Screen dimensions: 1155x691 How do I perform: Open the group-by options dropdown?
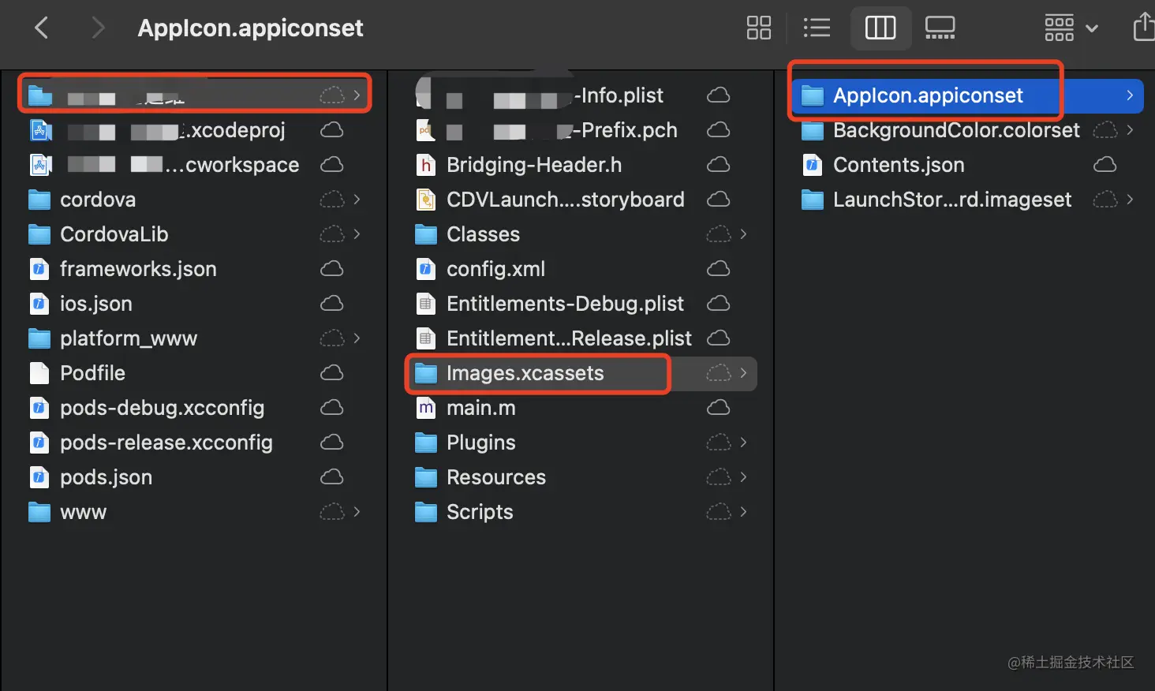[x=1071, y=28]
